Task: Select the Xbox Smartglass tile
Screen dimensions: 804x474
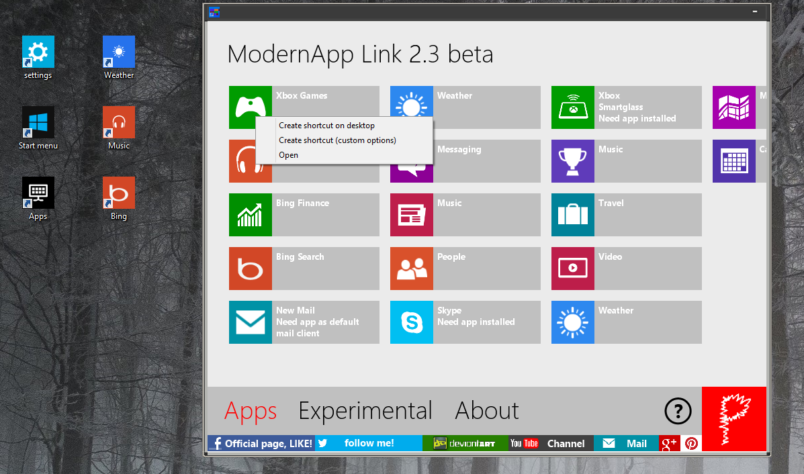Action: (626, 107)
